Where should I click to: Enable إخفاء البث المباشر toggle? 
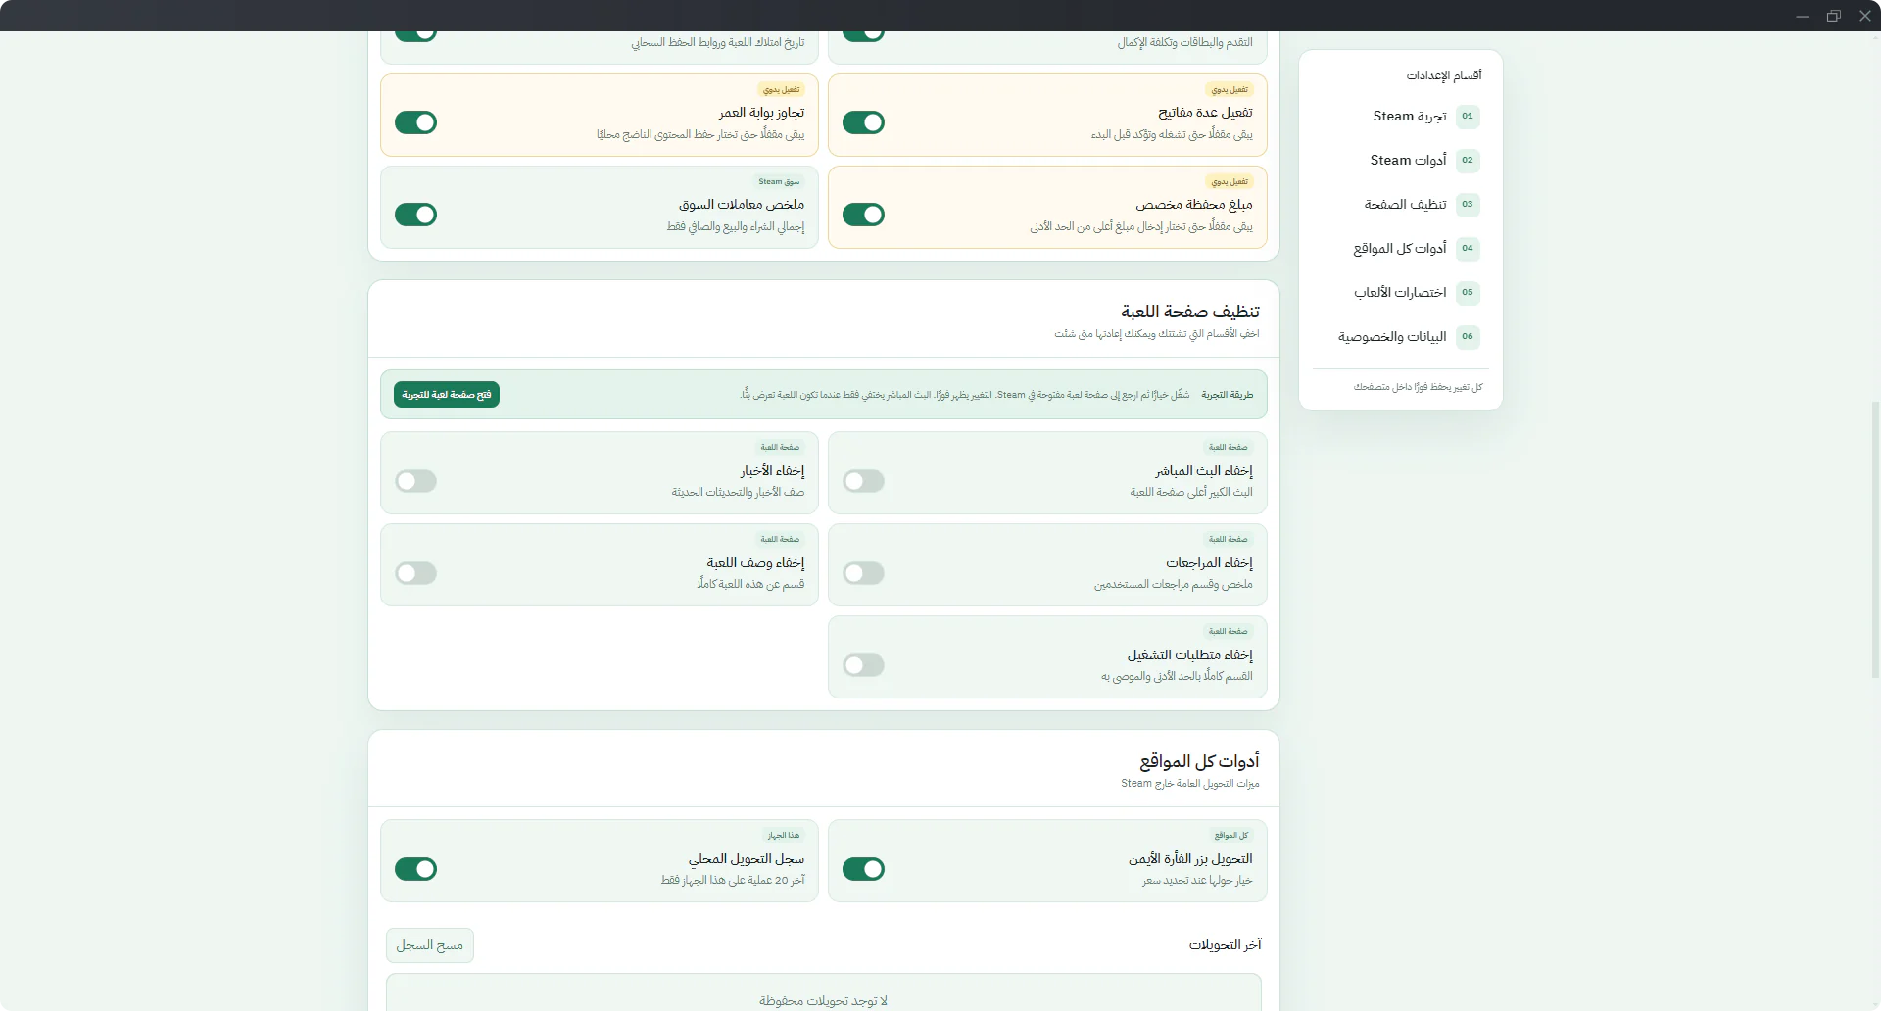863,481
